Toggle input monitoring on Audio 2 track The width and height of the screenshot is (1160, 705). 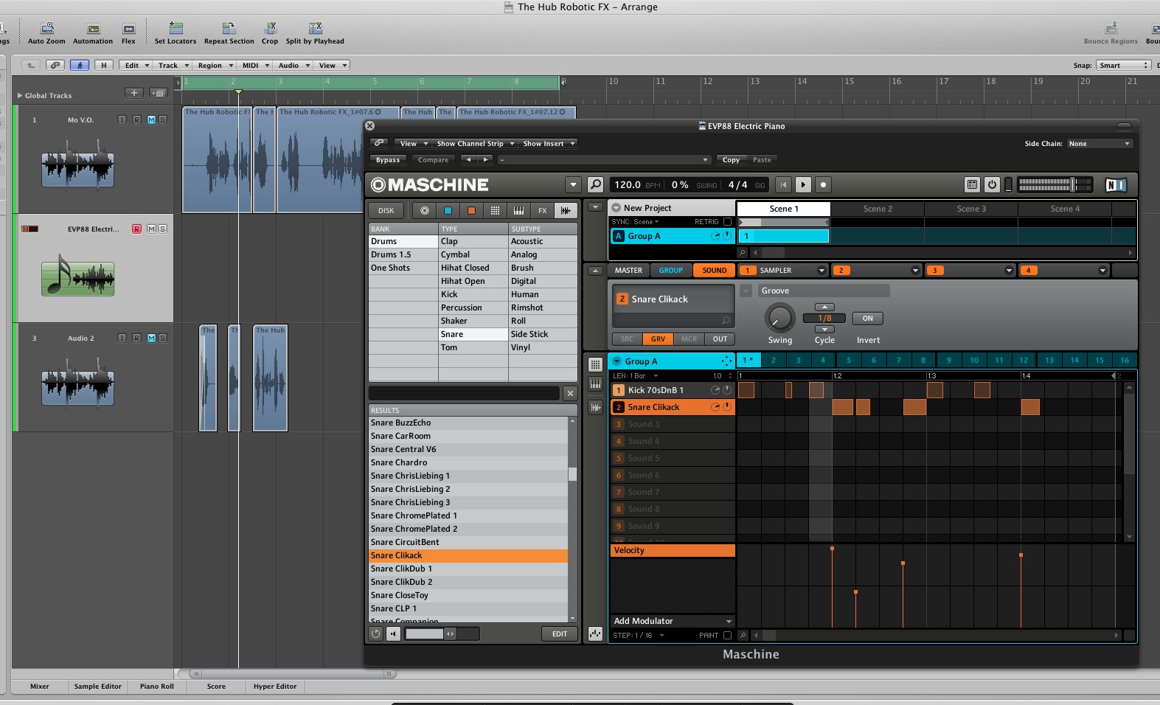coord(122,338)
